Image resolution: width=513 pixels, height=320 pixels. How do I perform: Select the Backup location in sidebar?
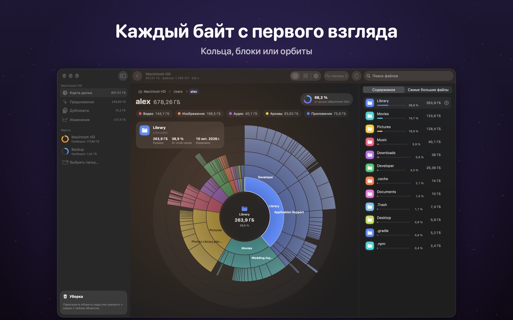click(x=94, y=151)
